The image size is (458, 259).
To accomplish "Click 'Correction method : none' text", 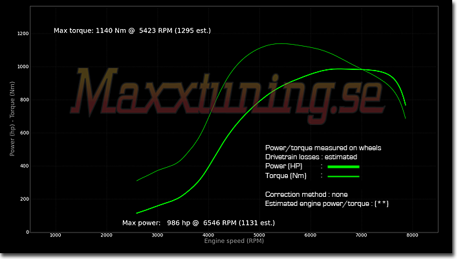I will point(306,194).
